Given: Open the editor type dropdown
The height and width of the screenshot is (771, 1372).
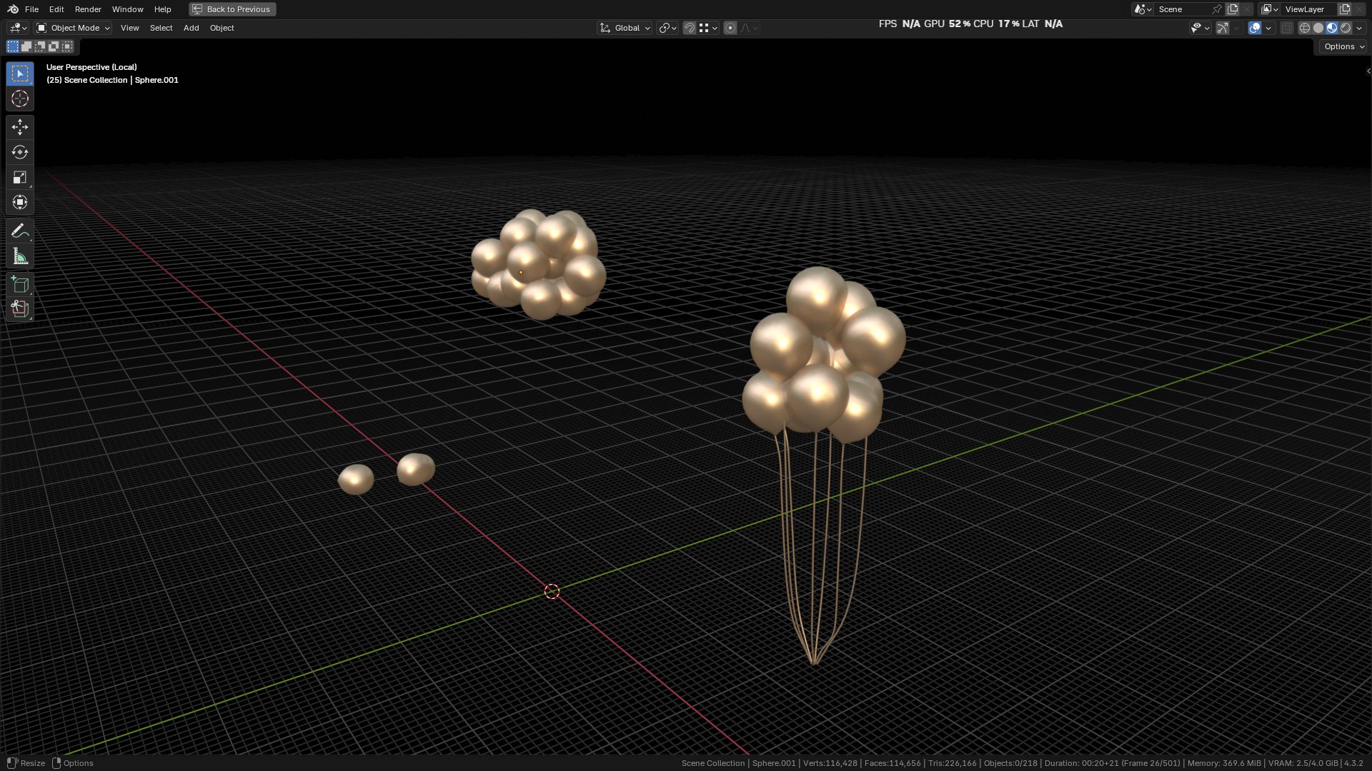Looking at the screenshot, I should [x=18, y=28].
